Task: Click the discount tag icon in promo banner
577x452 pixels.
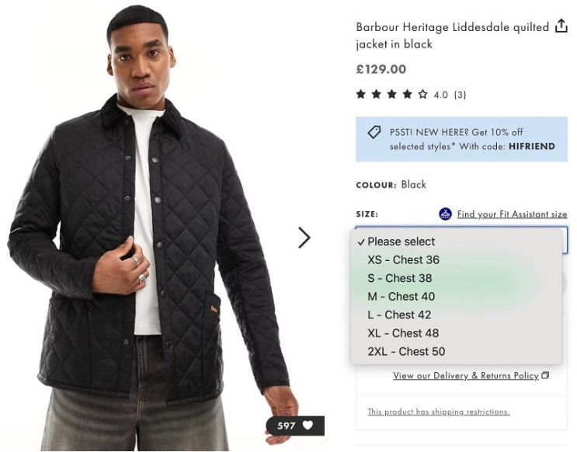Action: (374, 132)
